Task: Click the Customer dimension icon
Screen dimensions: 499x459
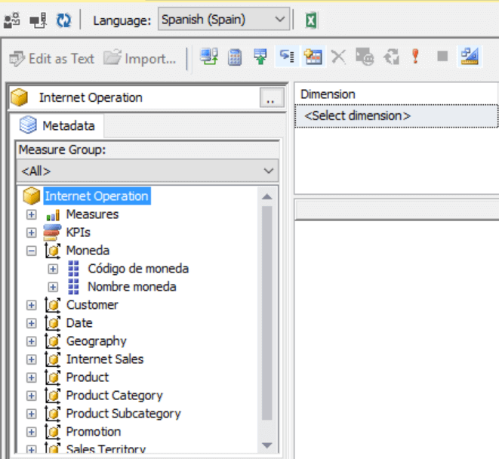Action: tap(53, 305)
